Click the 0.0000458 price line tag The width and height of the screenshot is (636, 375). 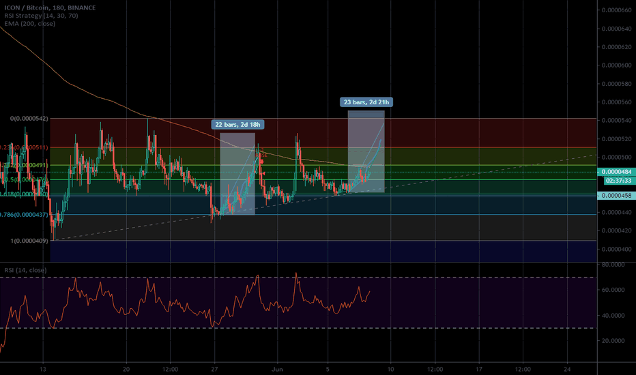[616, 196]
